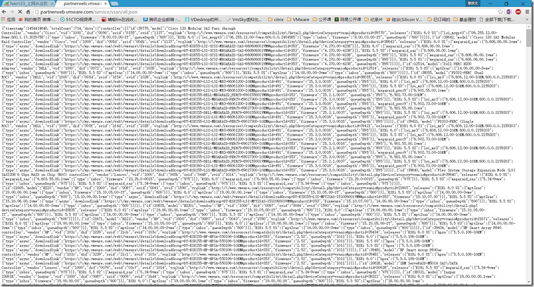Viewport: 534px width, 287px height.
Task: Expand the citrix bookmark folder
Action: [276, 19]
